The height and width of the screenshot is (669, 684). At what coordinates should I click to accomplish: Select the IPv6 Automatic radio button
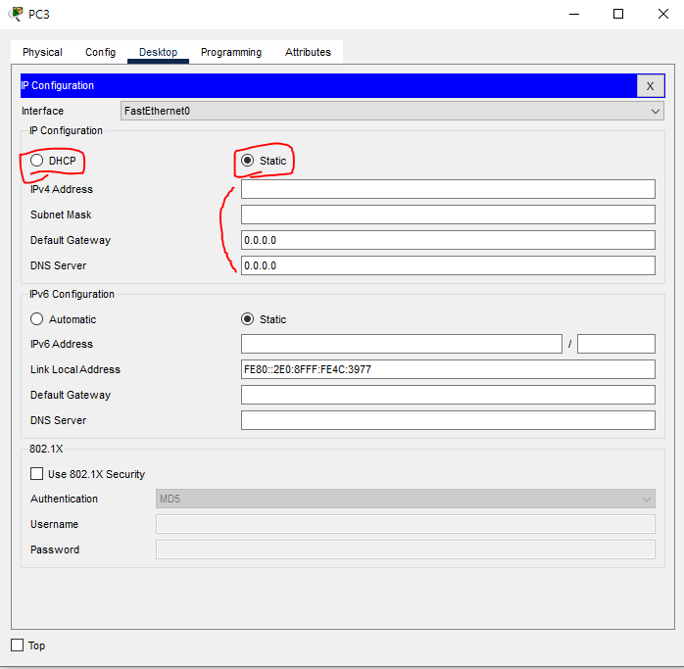[x=36, y=319]
